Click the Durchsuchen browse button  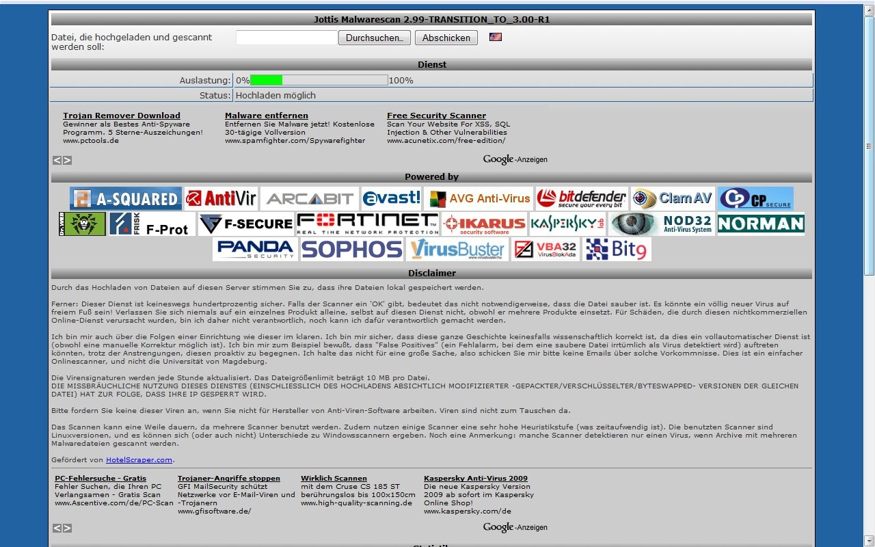375,38
